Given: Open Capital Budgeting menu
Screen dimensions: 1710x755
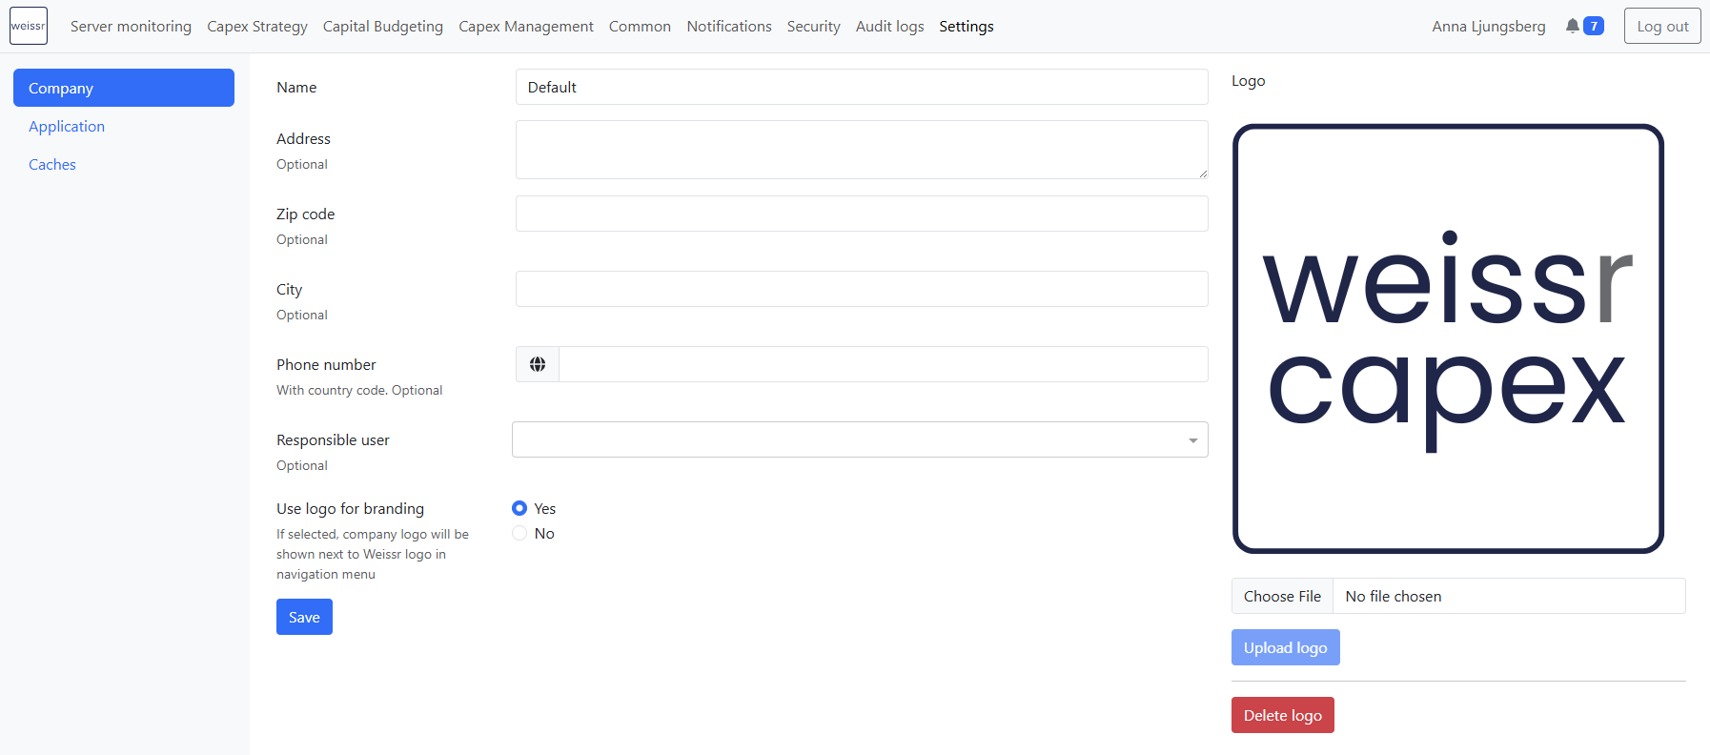Looking at the screenshot, I should (x=383, y=26).
